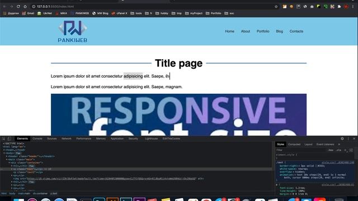Open the Gmail bookmark
The height and width of the screenshot is (201, 358).
28,13
